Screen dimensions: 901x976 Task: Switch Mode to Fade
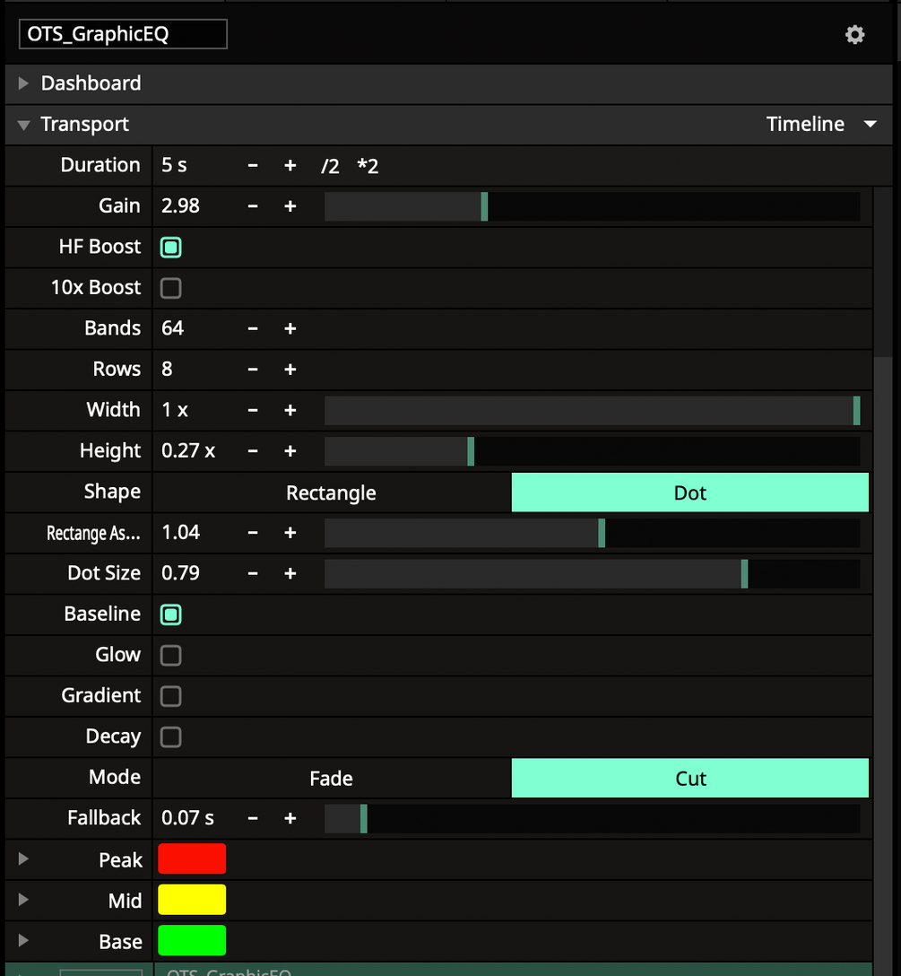click(x=331, y=778)
